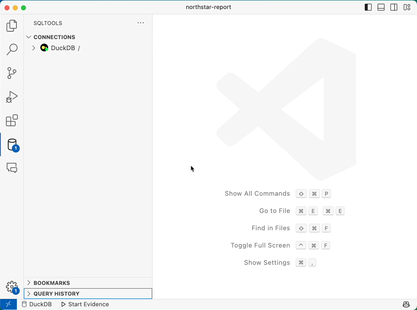Expand the Query History section
The height and width of the screenshot is (310, 417).
point(29,294)
